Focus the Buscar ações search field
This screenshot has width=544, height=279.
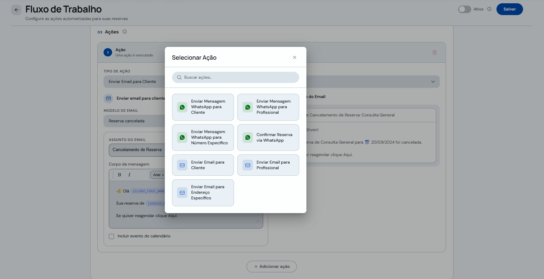pyautogui.click(x=236, y=77)
